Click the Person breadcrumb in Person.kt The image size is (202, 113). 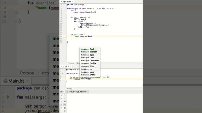point(70,63)
